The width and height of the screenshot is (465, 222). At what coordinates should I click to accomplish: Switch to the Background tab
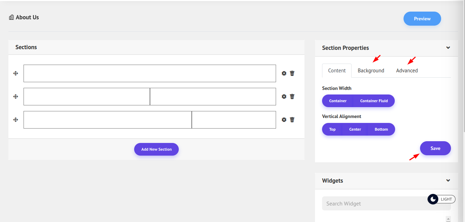tap(371, 71)
